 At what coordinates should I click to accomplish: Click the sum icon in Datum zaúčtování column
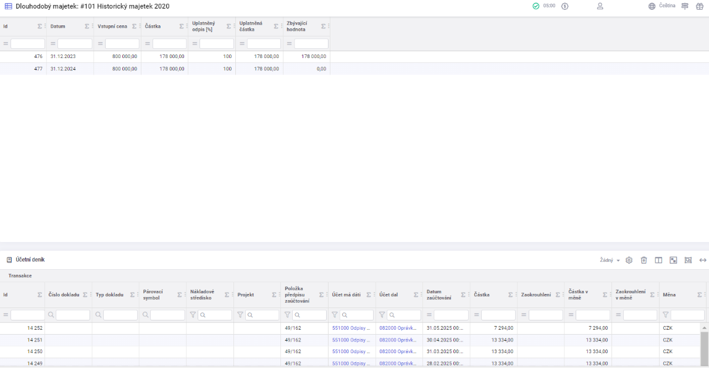point(463,295)
